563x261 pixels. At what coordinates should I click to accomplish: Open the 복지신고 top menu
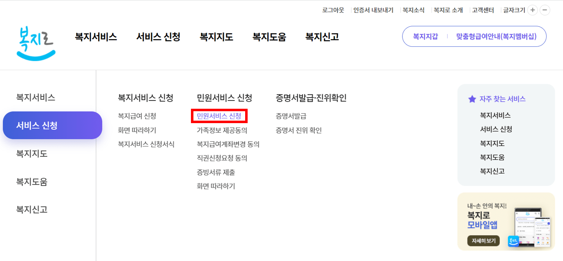322,37
